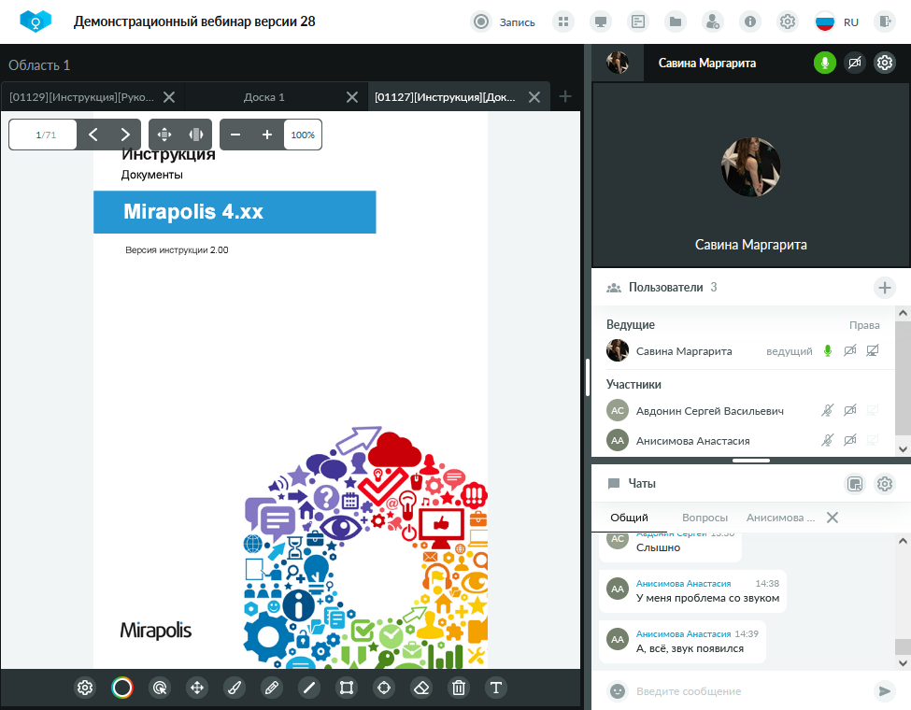Image resolution: width=911 pixels, height=710 pixels.
Task: Open the RU language selector
Action: (x=836, y=22)
